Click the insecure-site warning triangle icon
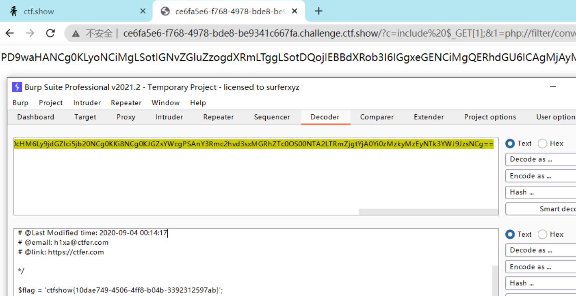The height and width of the screenshot is (296, 576). (x=76, y=34)
